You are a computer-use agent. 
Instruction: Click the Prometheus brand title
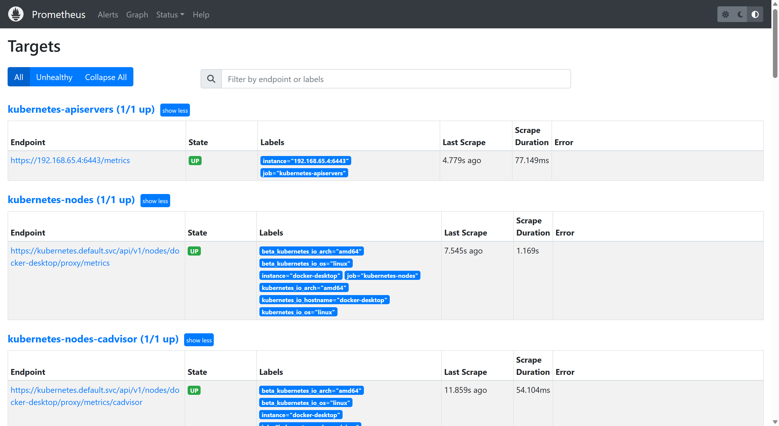pyautogui.click(x=59, y=14)
